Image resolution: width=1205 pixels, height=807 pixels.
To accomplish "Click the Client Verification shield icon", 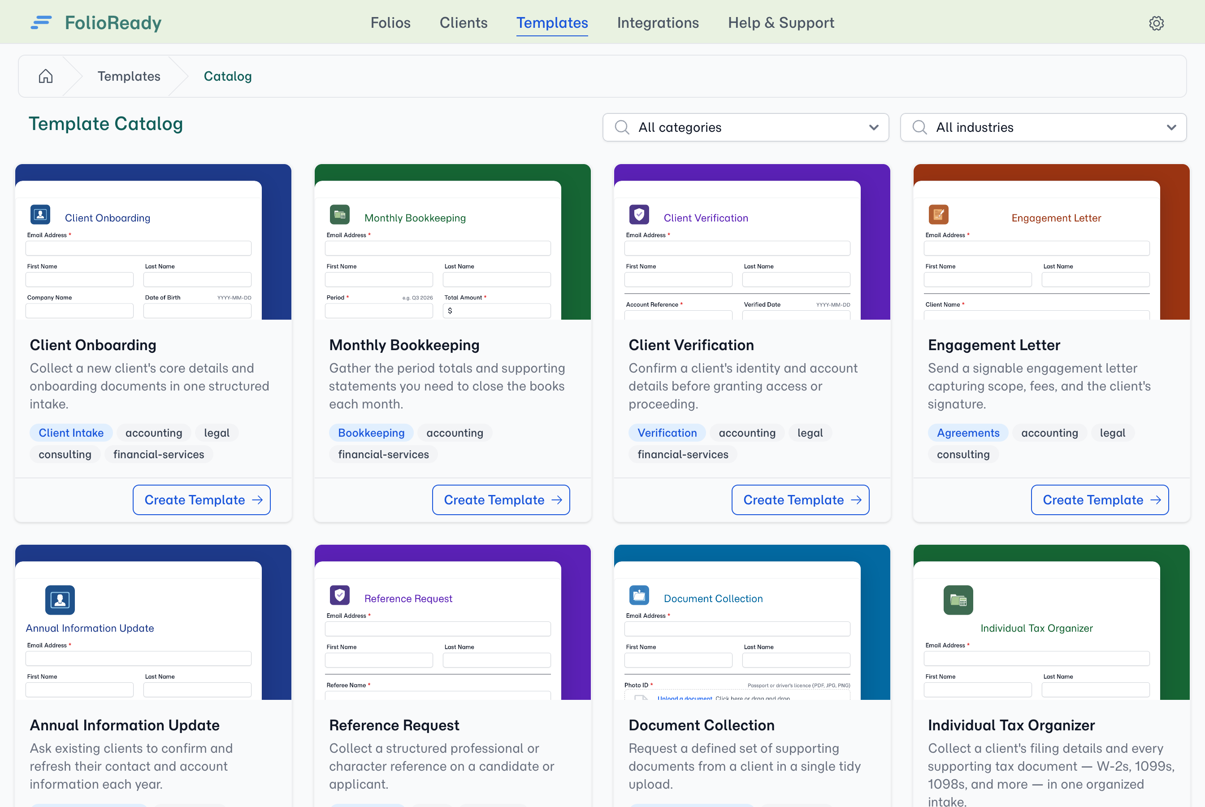I will (x=639, y=215).
